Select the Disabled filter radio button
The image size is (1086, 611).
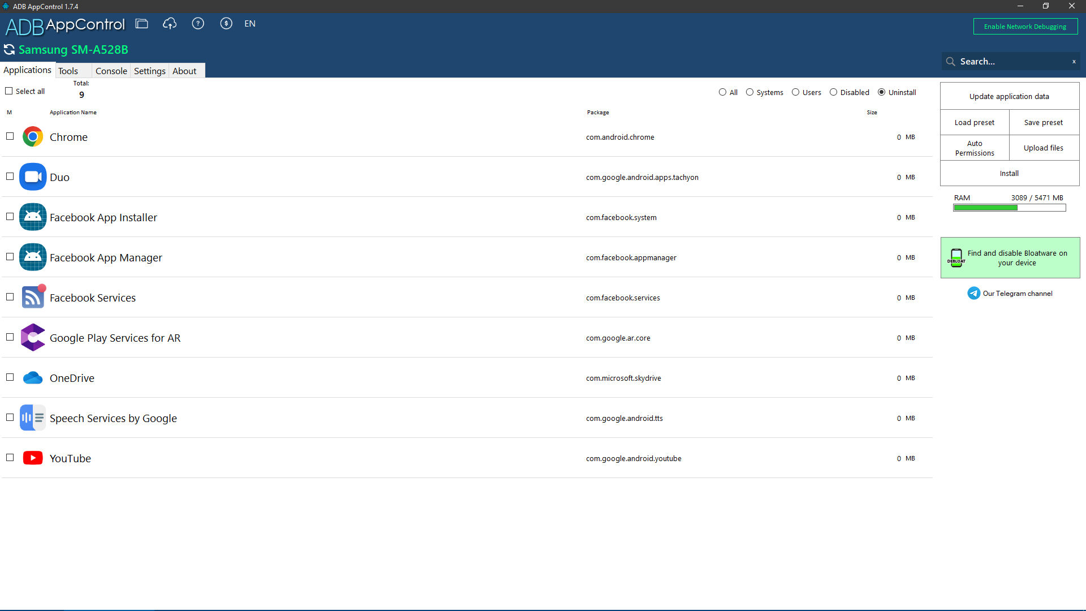[833, 92]
